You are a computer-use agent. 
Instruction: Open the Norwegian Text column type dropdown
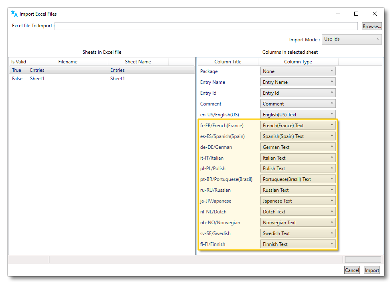(298, 222)
